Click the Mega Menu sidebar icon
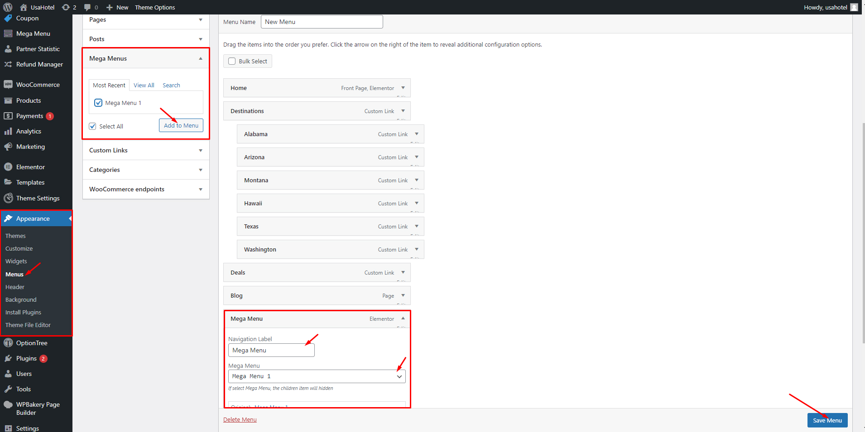Screen dimensions: 865x432 coord(8,33)
